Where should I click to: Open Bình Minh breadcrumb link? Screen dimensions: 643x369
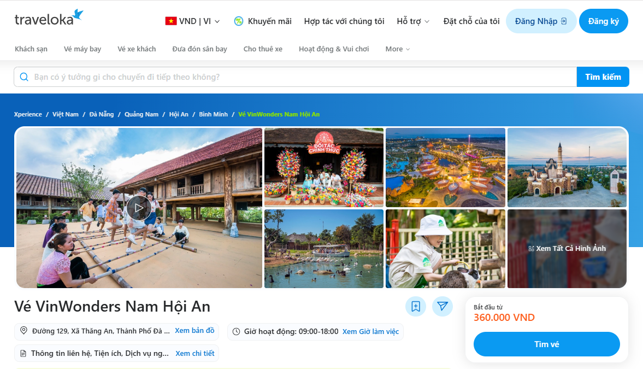(213, 114)
